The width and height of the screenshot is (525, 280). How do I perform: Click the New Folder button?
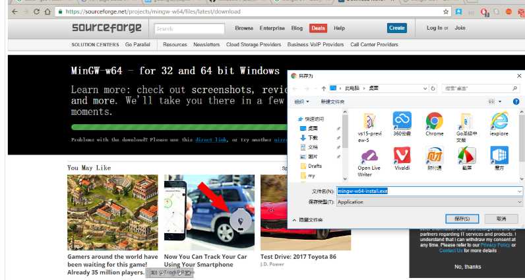332,102
